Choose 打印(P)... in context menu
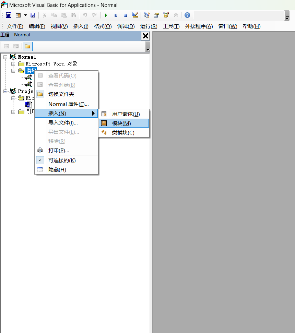This screenshot has height=333, width=295. [66, 151]
